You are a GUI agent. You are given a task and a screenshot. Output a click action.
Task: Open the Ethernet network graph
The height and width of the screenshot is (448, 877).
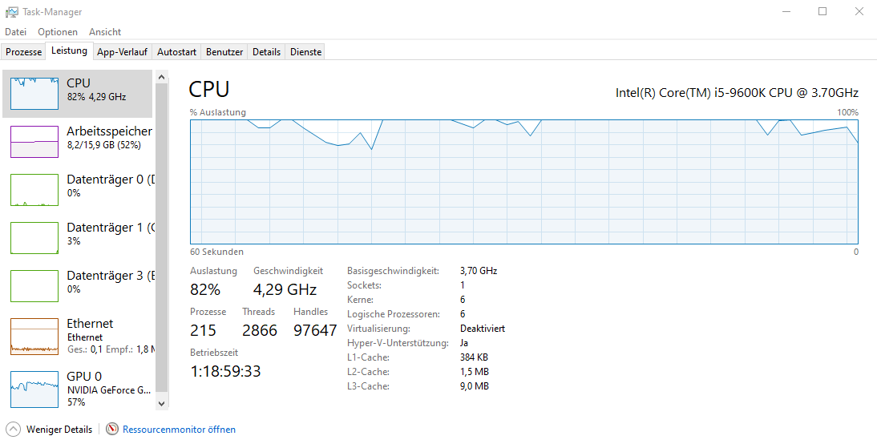tap(34, 337)
